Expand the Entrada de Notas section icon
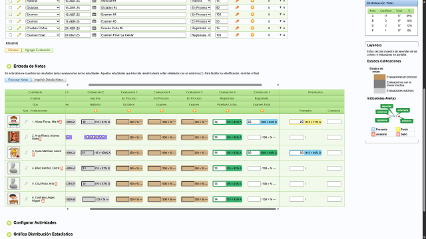 coord(9,66)
